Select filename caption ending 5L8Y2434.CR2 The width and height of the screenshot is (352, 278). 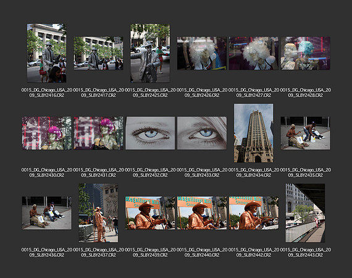(x=254, y=172)
